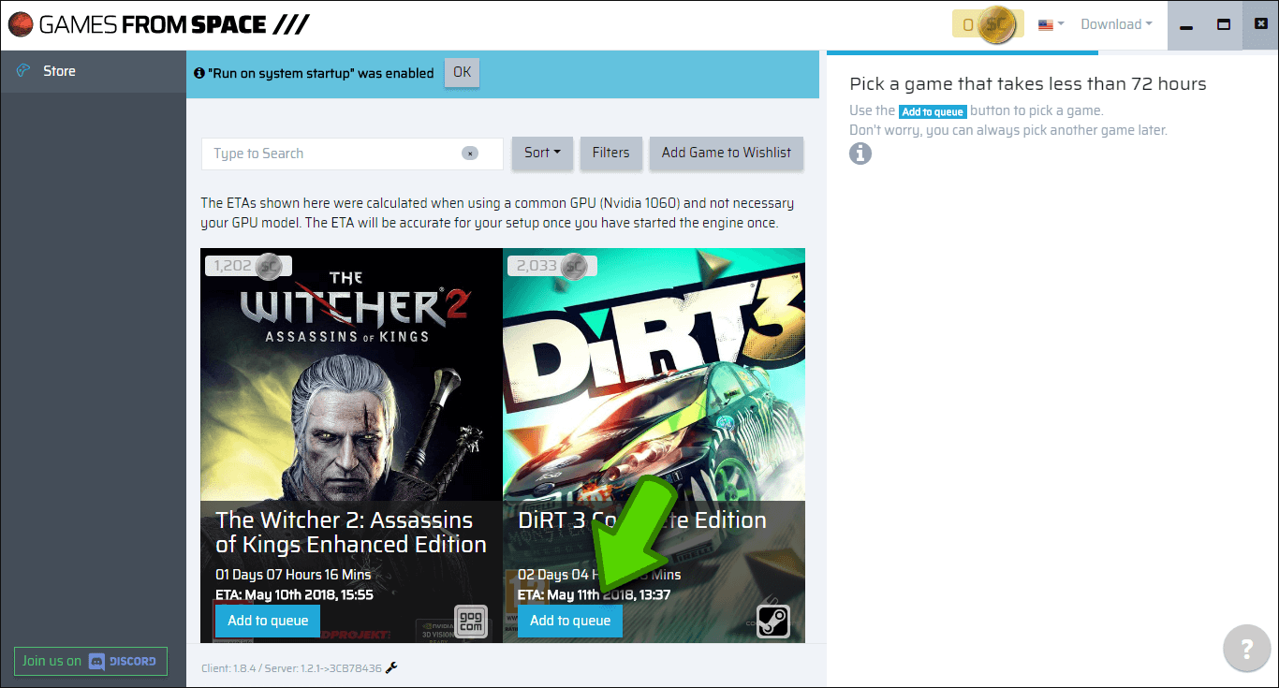Close the Games From Space window

[1260, 25]
